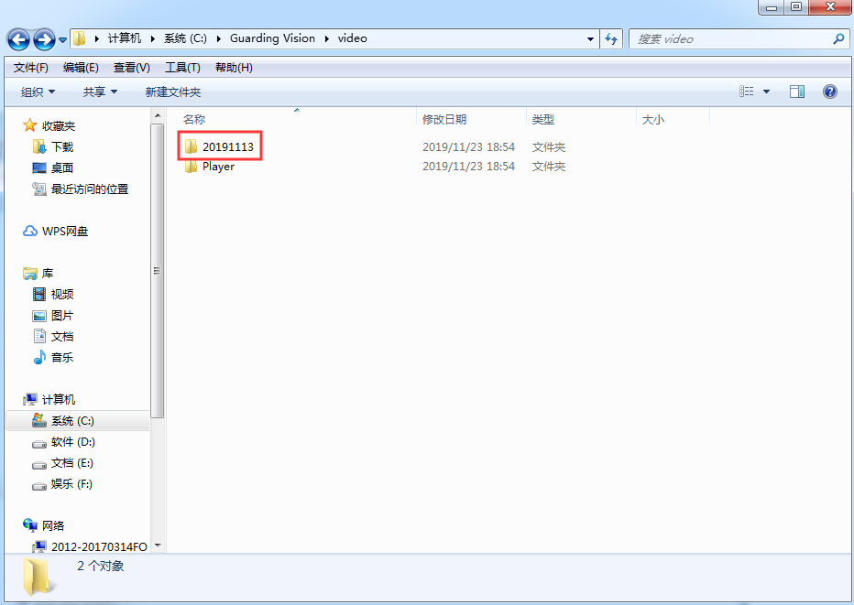Open the 组织 dropdown
Screen dimensions: 854x605
38,92
